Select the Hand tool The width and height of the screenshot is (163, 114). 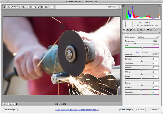[x=8, y=7]
